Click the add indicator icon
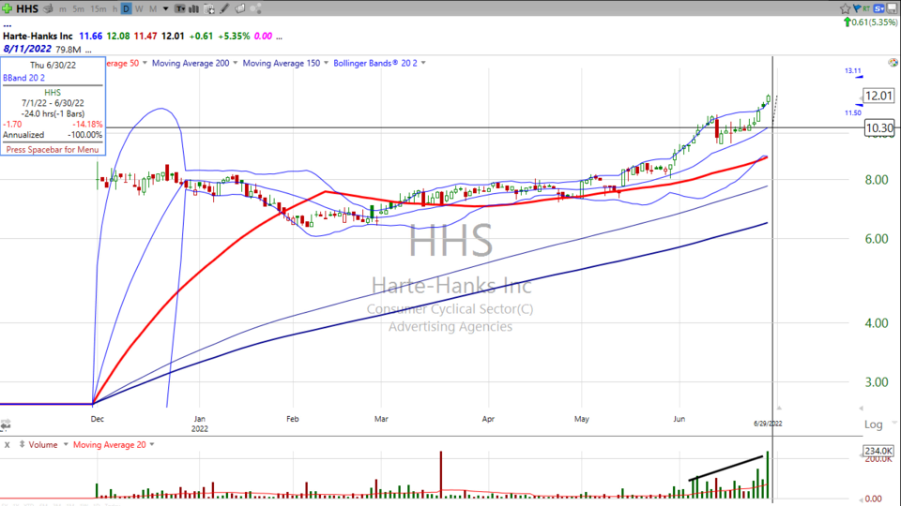The width and height of the screenshot is (901, 506). click(x=209, y=8)
